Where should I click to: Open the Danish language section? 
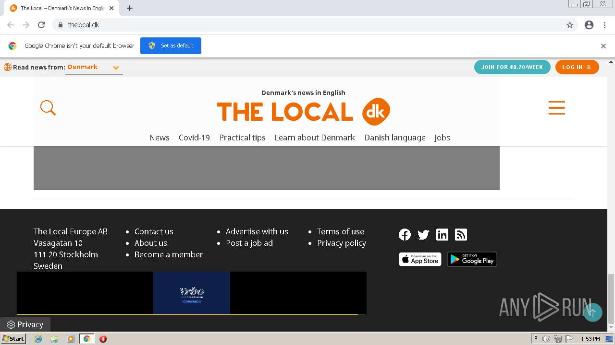(395, 138)
